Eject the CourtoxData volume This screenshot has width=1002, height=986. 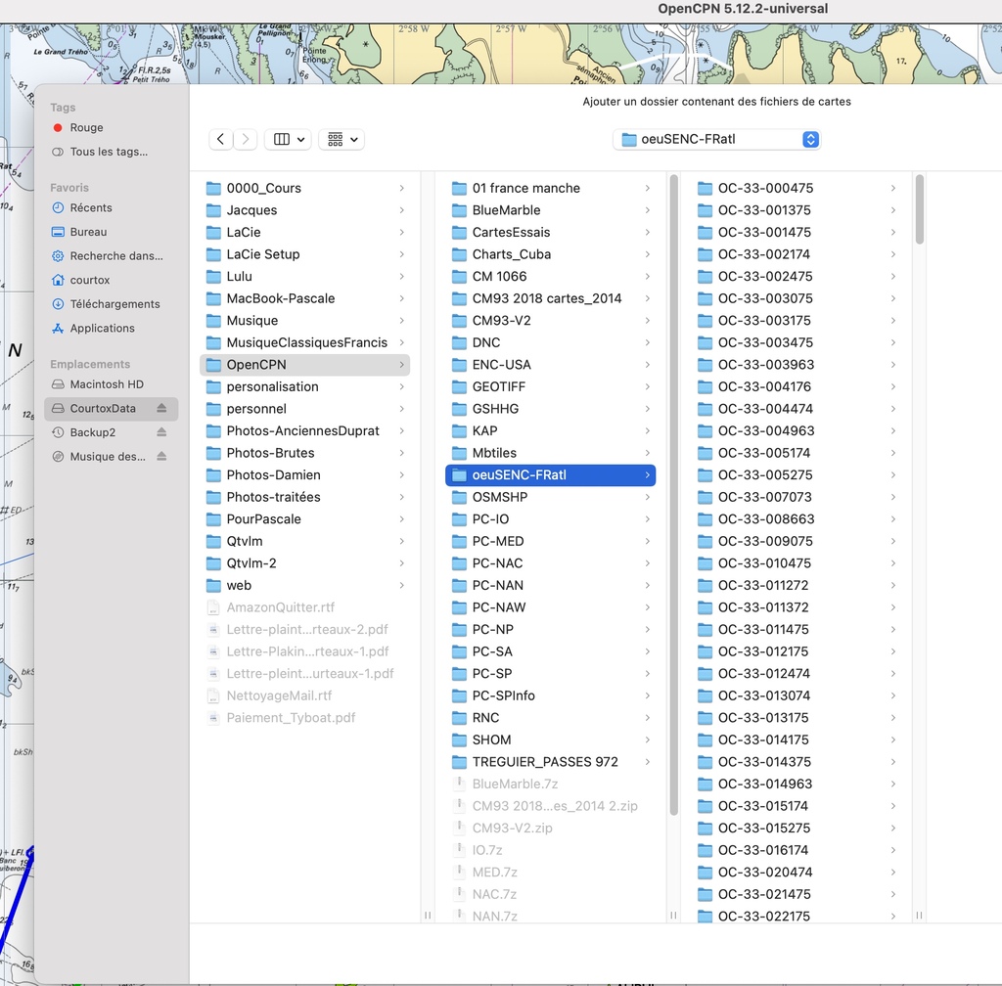point(161,409)
